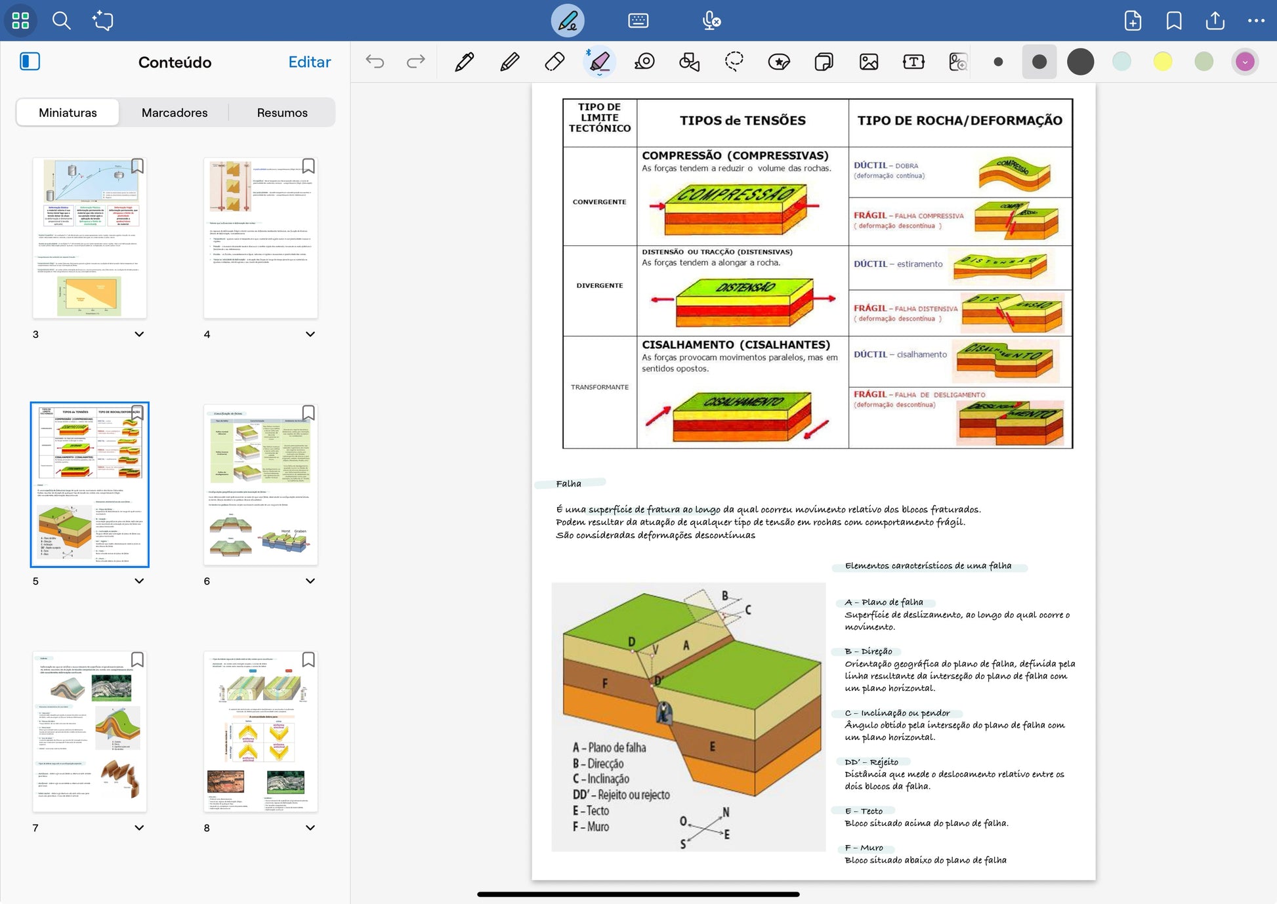Click the Undo arrow
The width and height of the screenshot is (1277, 904).
(x=375, y=62)
